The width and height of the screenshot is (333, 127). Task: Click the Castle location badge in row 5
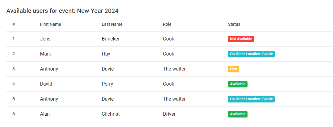[x=251, y=99]
